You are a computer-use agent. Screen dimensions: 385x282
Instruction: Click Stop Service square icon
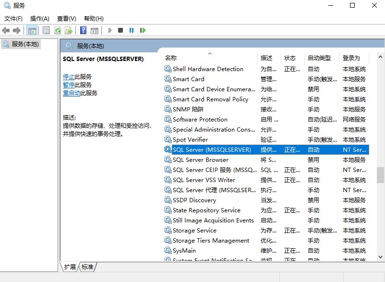pos(120,30)
